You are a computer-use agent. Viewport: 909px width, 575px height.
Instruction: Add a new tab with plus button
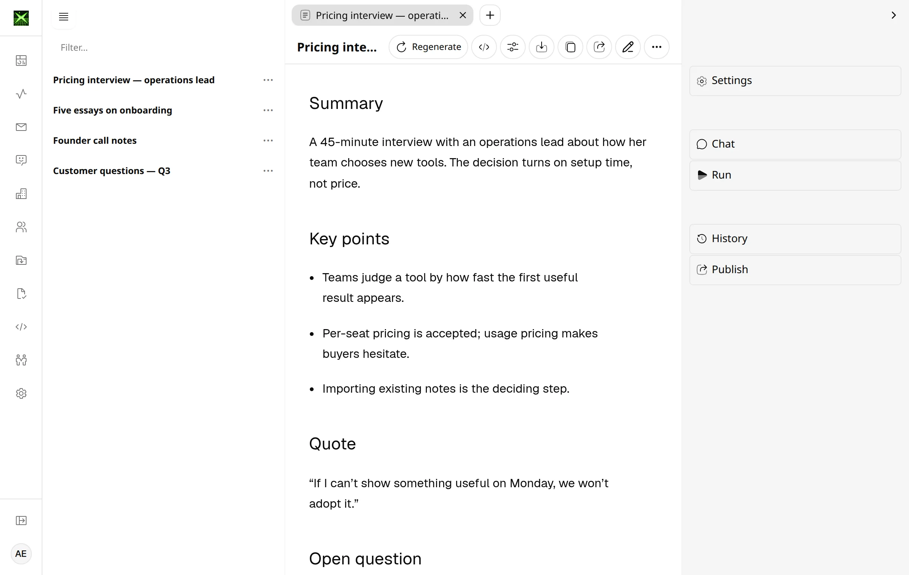(490, 15)
